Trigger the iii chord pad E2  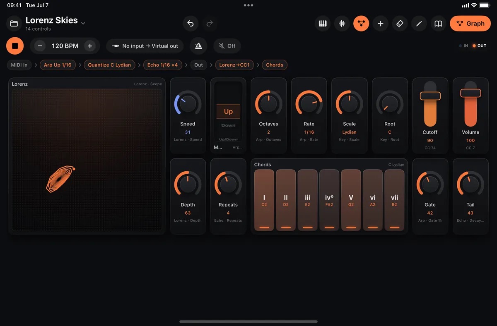click(307, 200)
